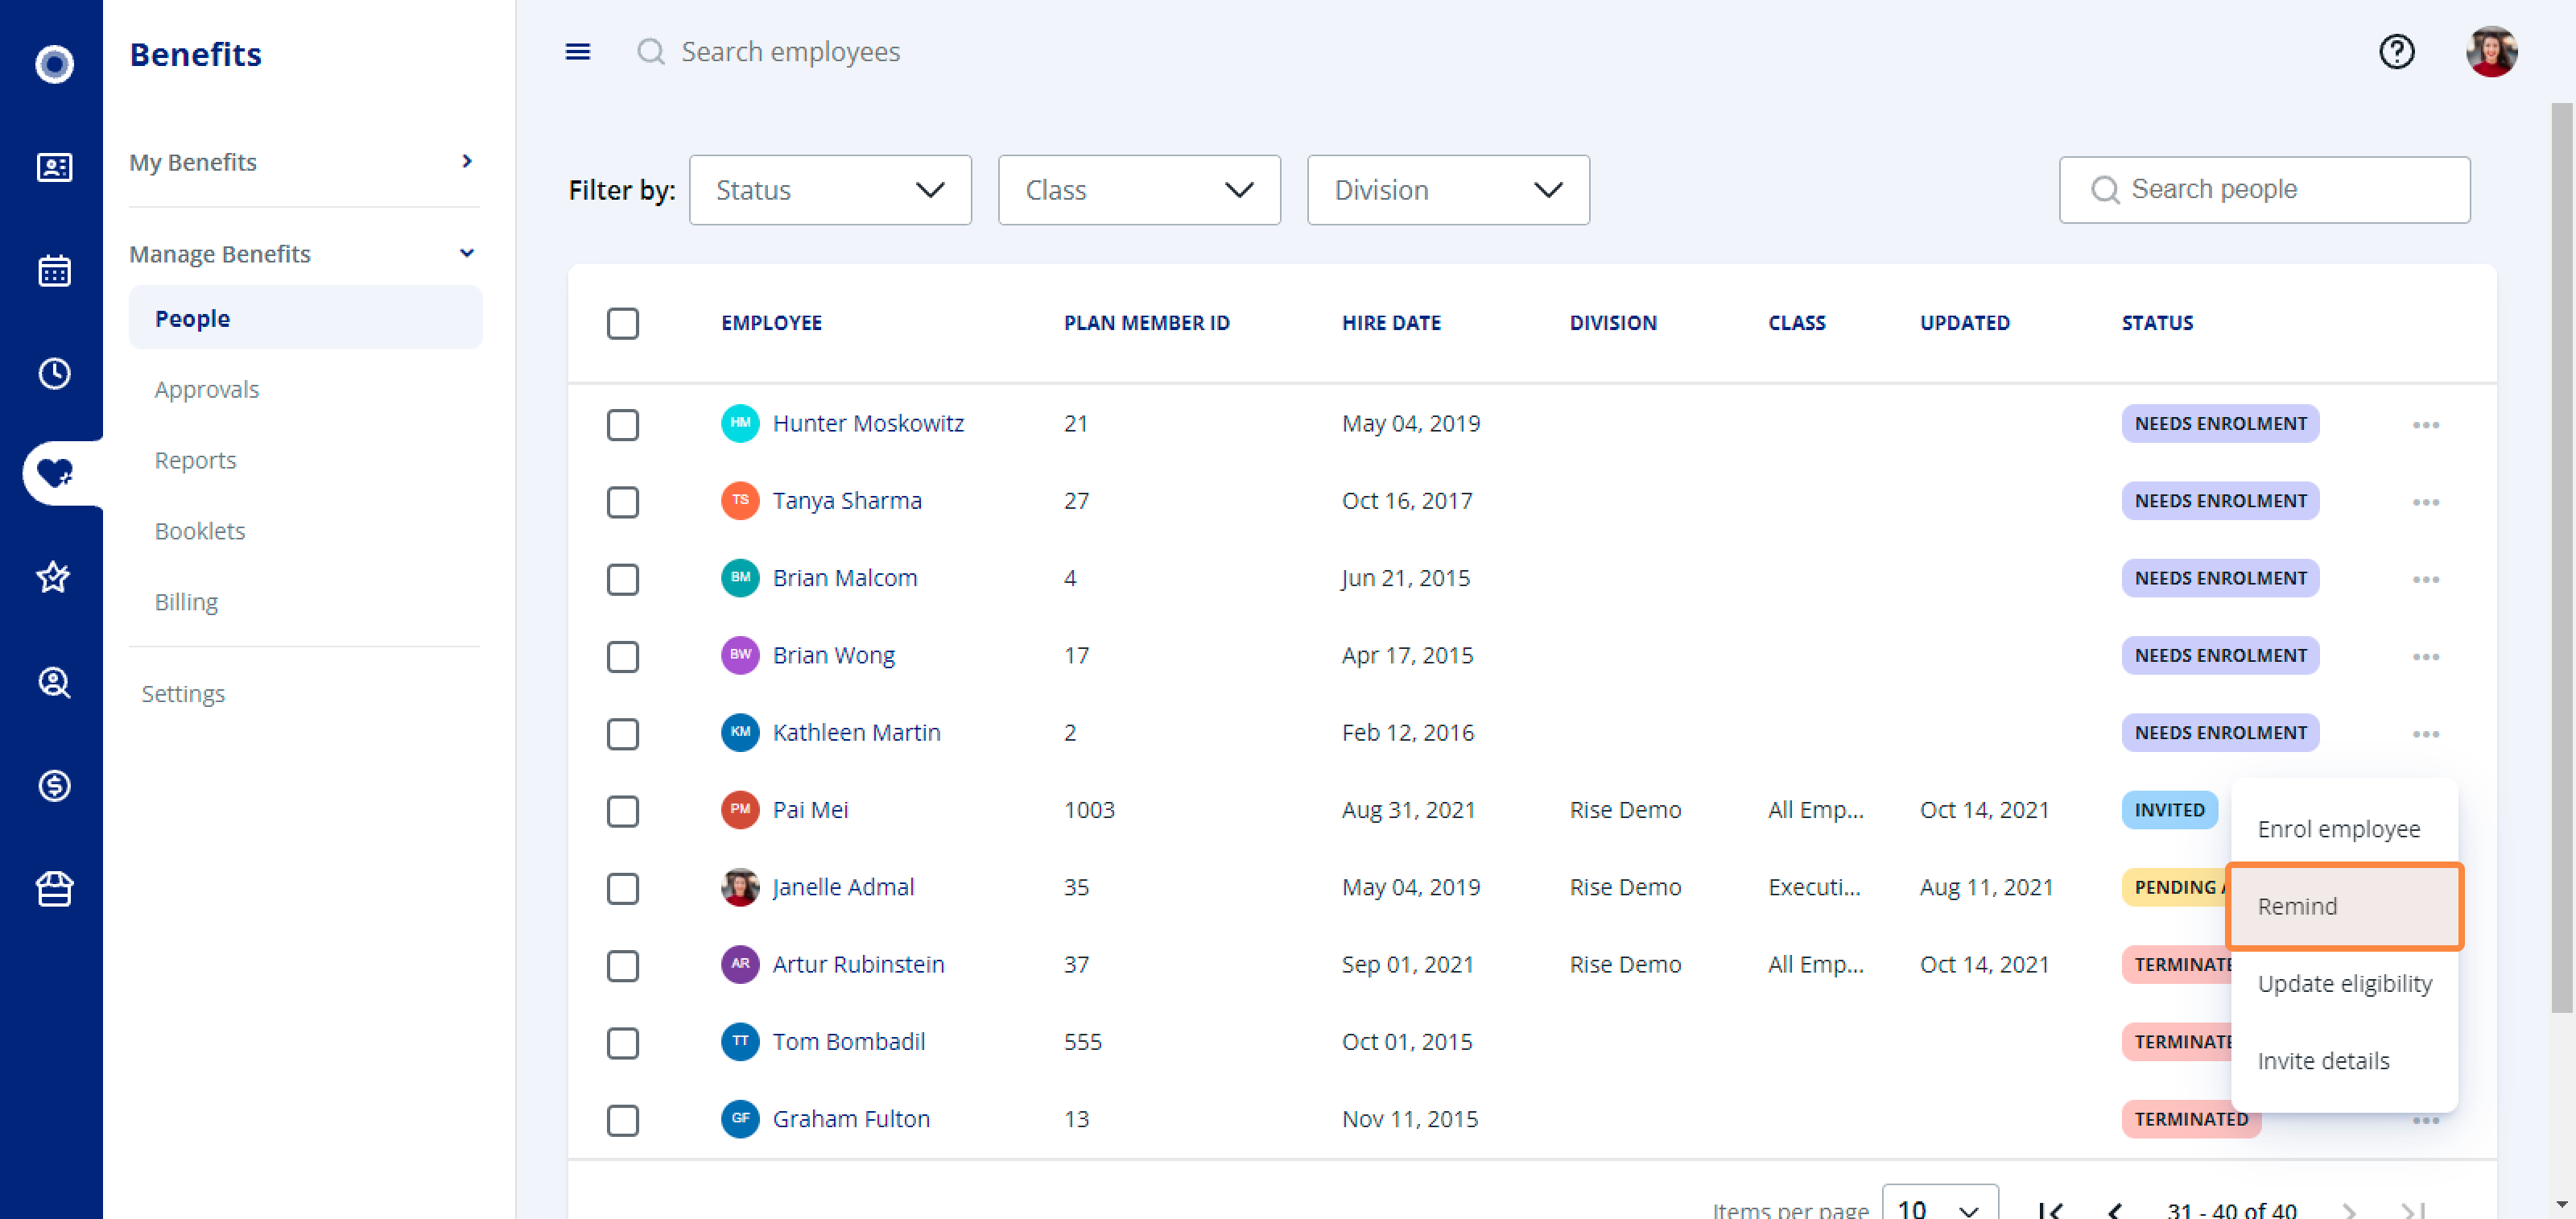Screen dimensions: 2576x1219
Task: Check the box for Kathleen Martin
Action: [622, 734]
